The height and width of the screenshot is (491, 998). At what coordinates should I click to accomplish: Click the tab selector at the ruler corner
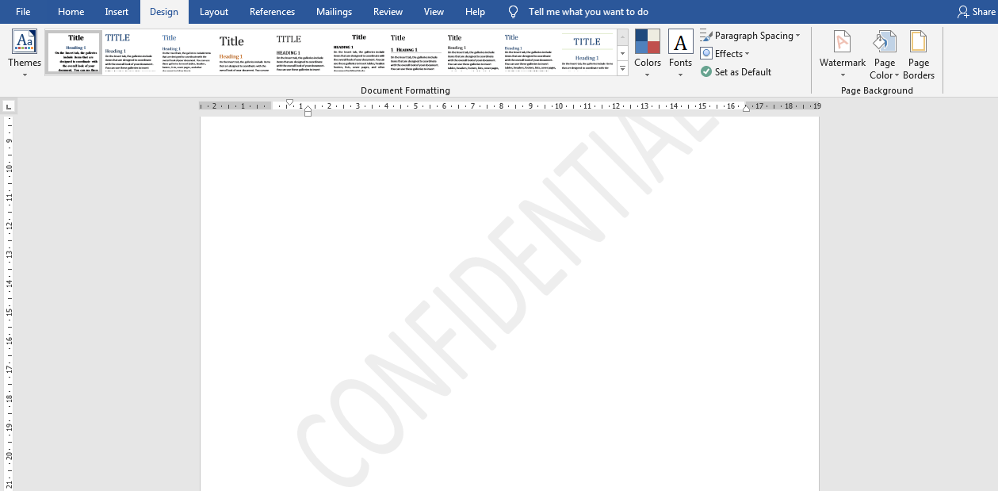tap(9, 105)
